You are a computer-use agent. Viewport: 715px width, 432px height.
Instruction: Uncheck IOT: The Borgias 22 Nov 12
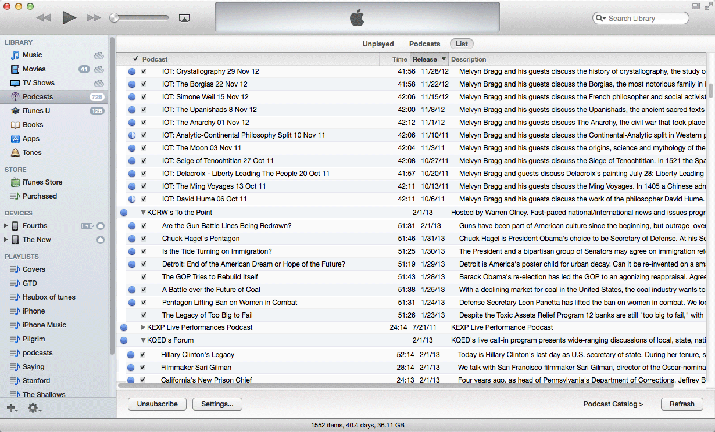(144, 84)
